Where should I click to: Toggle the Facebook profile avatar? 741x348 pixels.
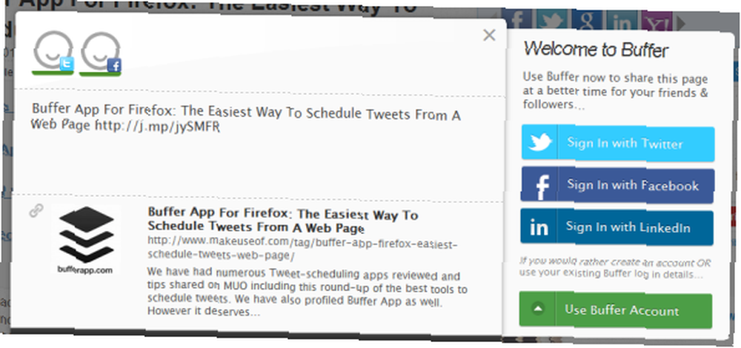pyautogui.click(x=101, y=53)
